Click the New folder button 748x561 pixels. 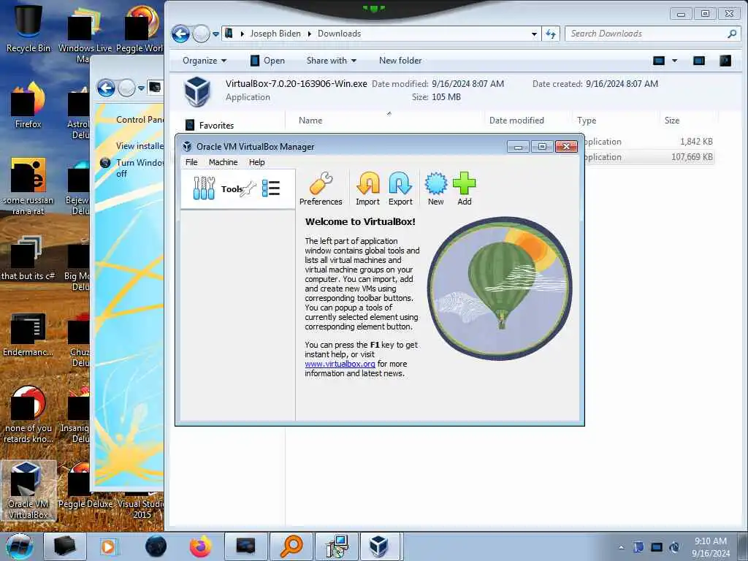click(400, 61)
